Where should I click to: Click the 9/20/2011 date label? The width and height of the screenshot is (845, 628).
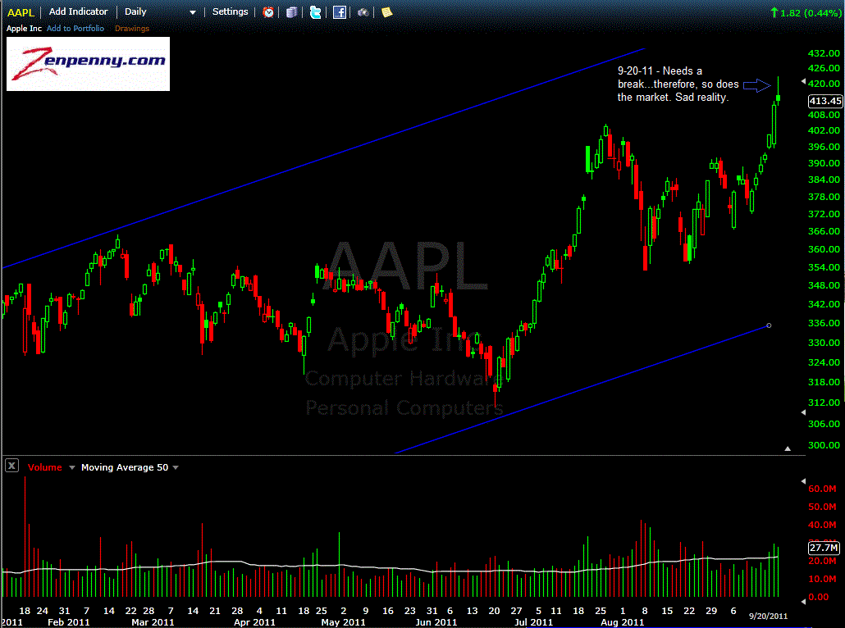click(768, 616)
